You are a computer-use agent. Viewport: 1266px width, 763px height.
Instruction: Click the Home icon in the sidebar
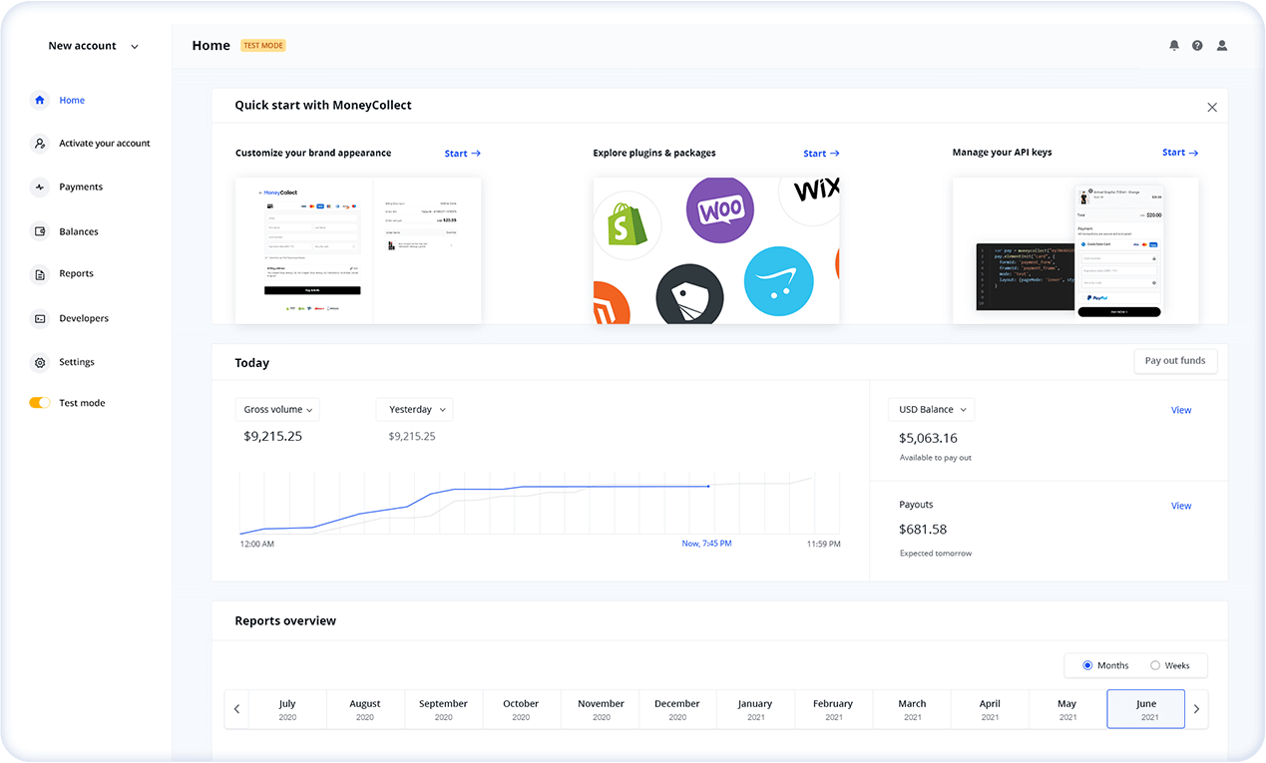(40, 100)
